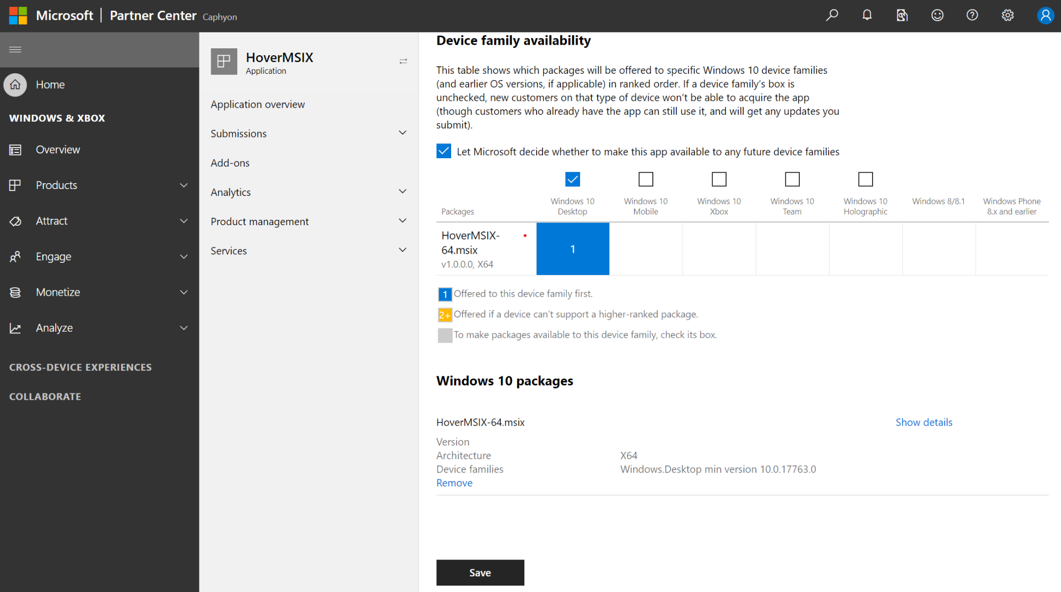Go to Home in sidebar
The image size is (1061, 592).
[50, 85]
